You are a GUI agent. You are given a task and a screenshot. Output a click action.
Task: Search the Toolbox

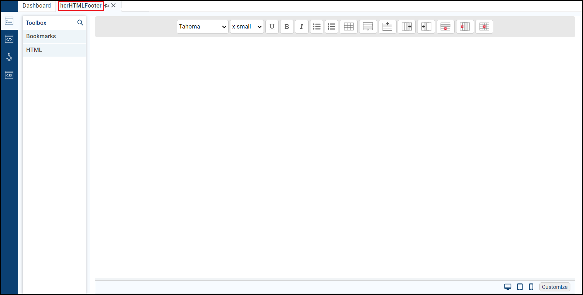pos(80,23)
